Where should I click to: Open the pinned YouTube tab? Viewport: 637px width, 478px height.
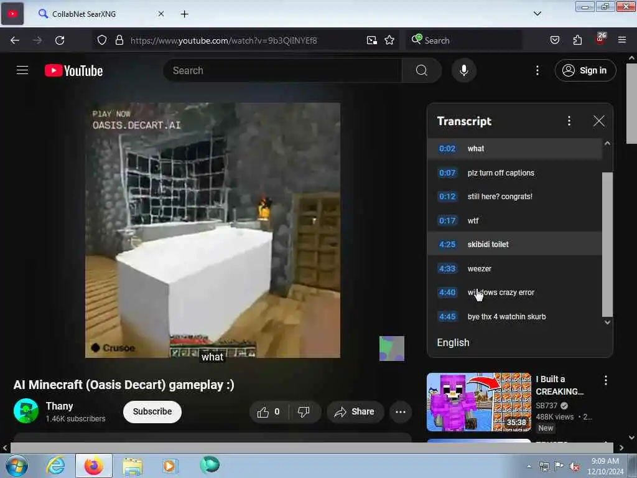12,14
